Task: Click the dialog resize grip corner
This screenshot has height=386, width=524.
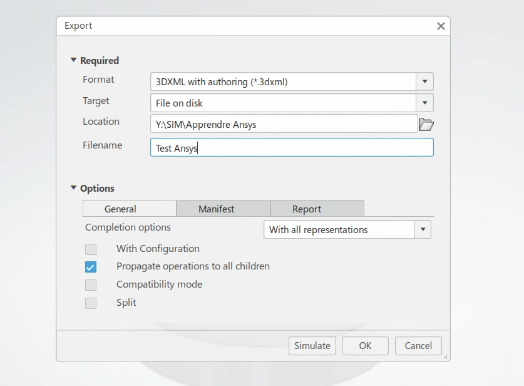Action: [446, 357]
